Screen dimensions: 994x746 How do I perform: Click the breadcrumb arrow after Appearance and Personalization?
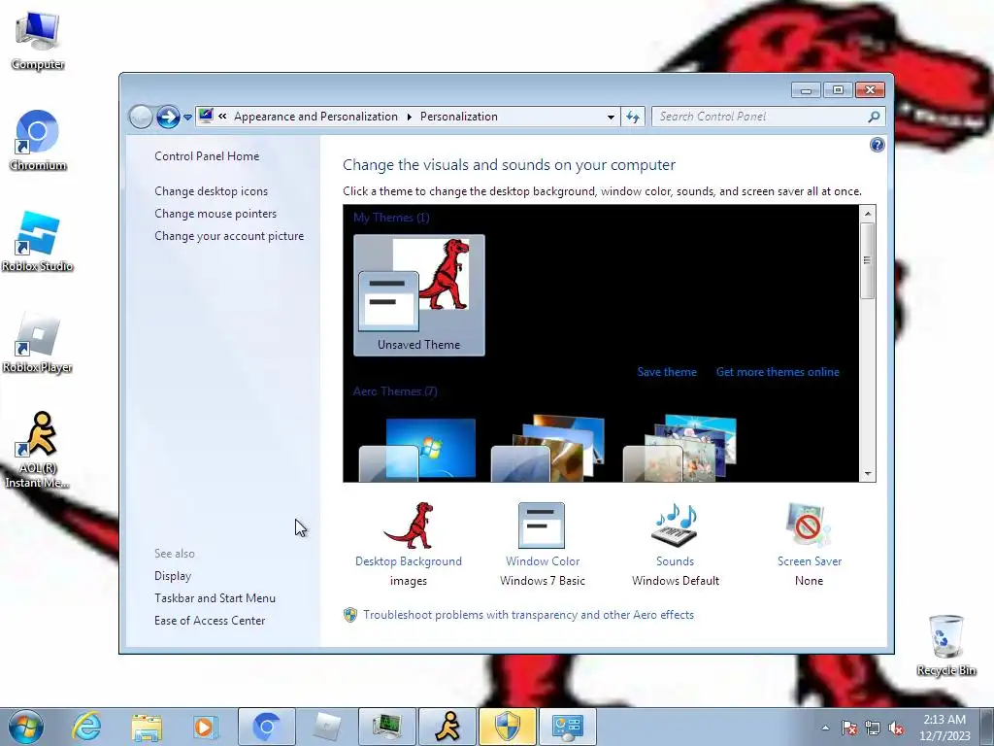[x=409, y=117]
